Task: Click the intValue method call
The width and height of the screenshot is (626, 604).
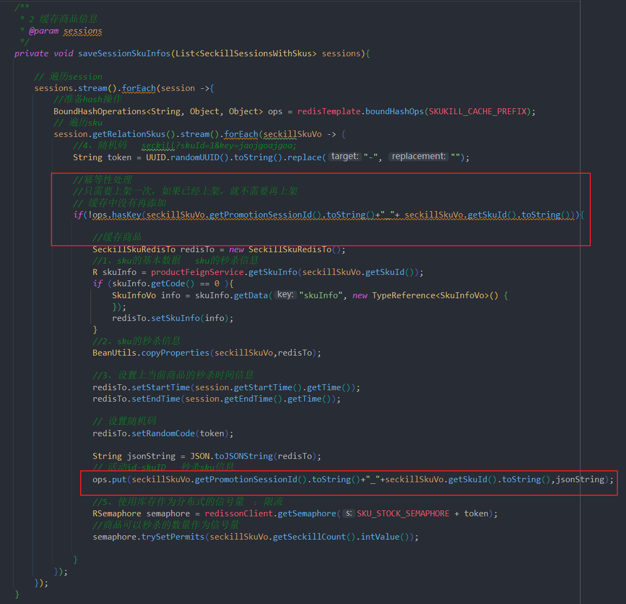Action: tap(380, 537)
